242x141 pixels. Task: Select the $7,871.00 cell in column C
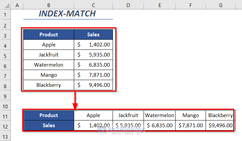coord(93,75)
